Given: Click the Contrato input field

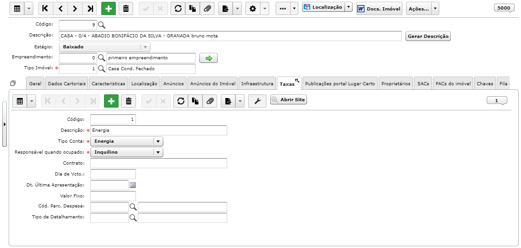Looking at the screenshot, I should click(x=158, y=163).
